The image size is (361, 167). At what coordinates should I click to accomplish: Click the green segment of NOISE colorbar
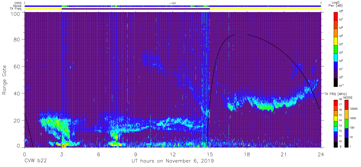[x=347, y=123]
